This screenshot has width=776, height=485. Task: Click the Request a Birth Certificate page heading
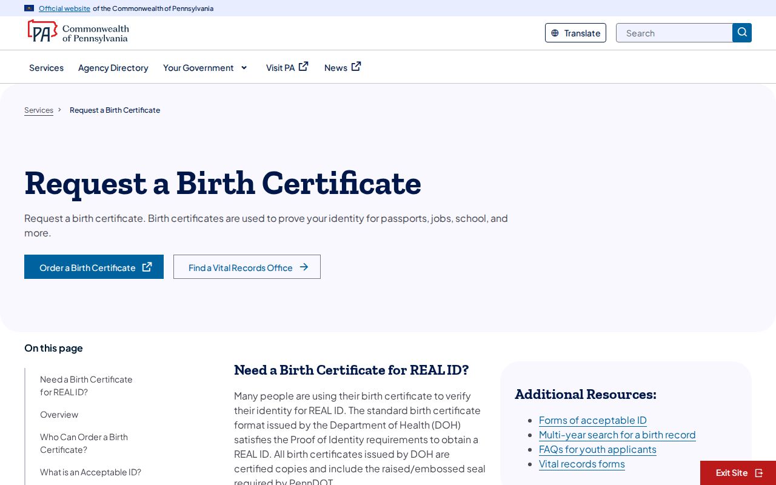click(x=222, y=182)
